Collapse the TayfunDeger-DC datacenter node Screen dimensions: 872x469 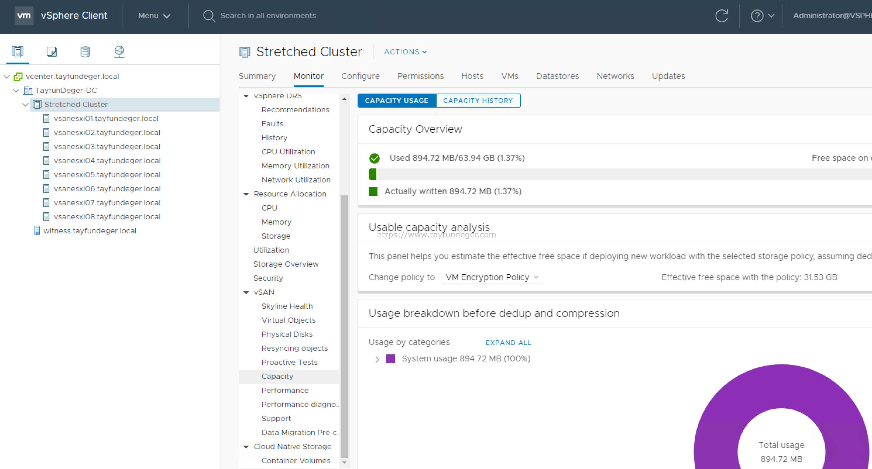point(16,91)
